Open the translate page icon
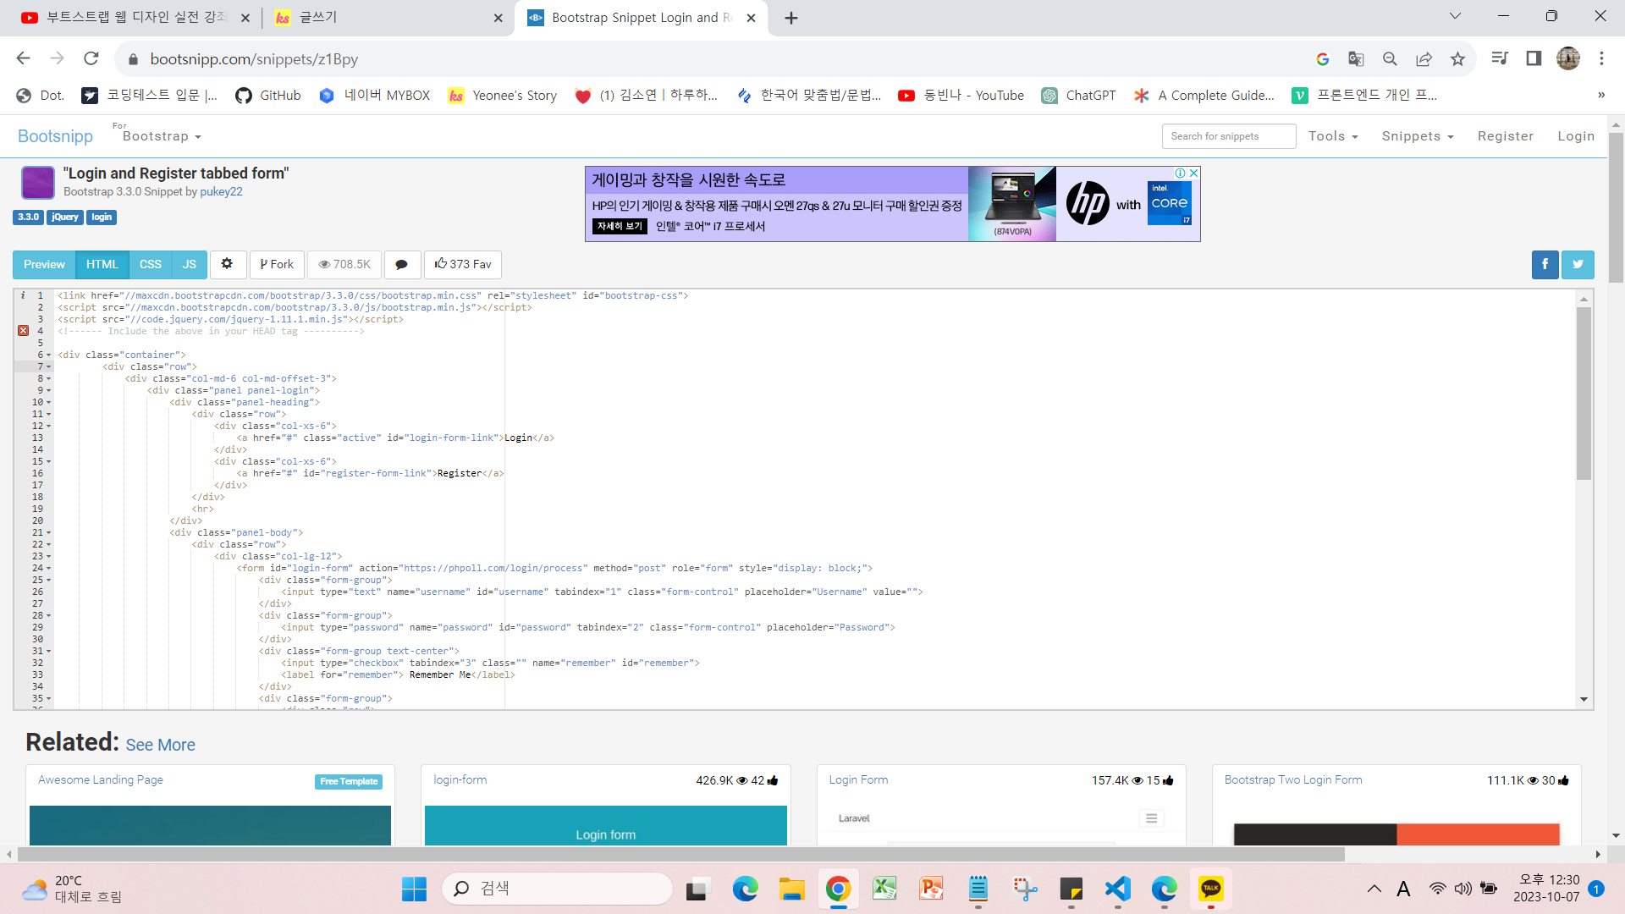Screen dimensions: 1625x914 1356,59
